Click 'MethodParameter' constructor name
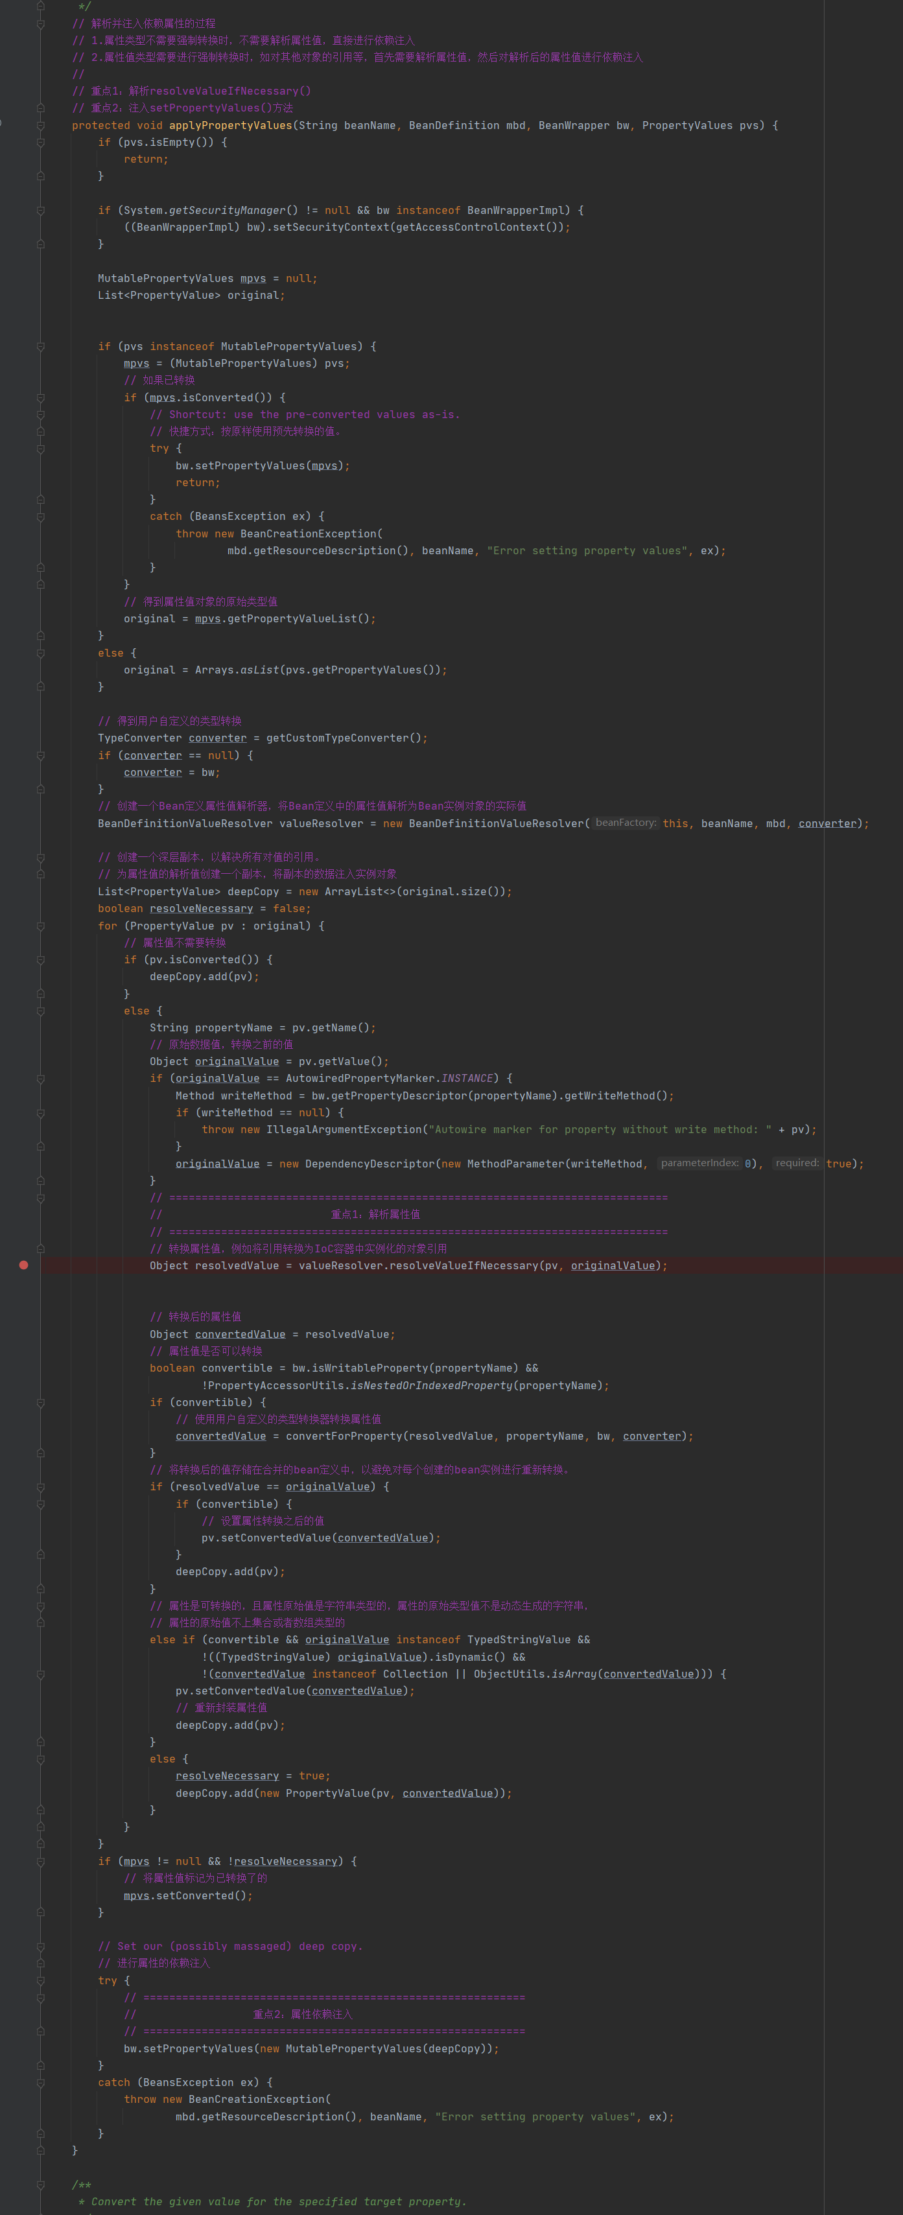Image resolution: width=903 pixels, height=2215 pixels. [x=515, y=1164]
